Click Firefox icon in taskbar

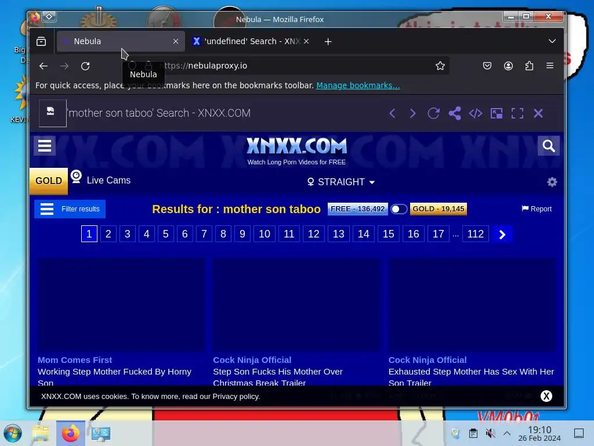coord(70,433)
